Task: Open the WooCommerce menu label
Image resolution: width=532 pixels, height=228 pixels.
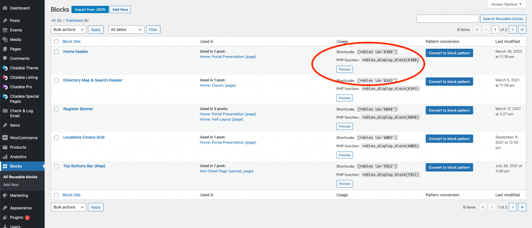Action: [x=24, y=138]
